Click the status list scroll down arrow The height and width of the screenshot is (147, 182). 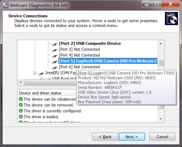[x=161, y=119]
